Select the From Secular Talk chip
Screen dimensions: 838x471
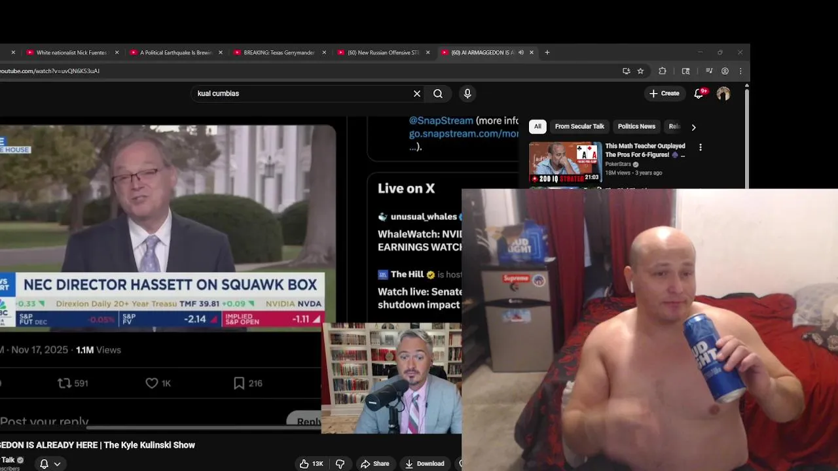tap(579, 126)
